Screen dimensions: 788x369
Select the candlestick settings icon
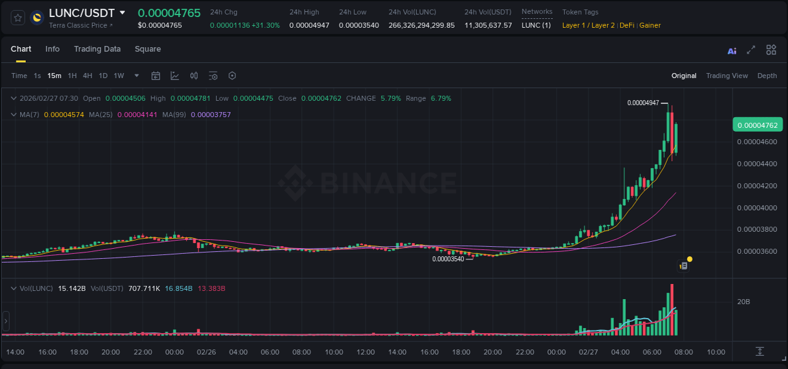[x=194, y=76]
